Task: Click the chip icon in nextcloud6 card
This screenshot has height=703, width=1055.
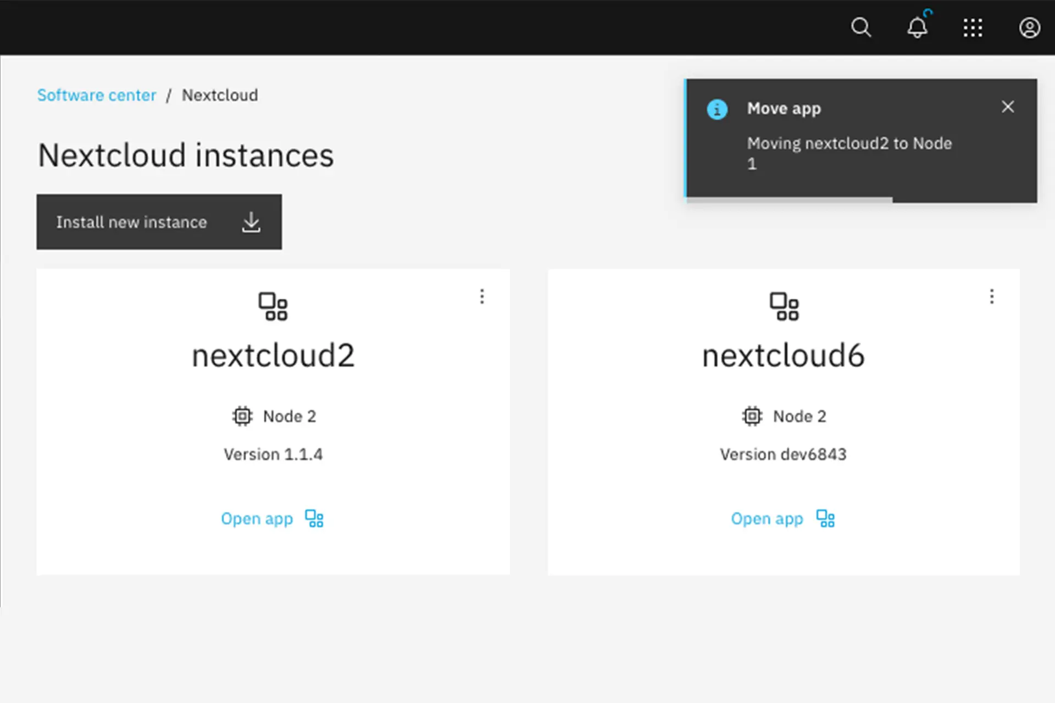Action: [752, 416]
